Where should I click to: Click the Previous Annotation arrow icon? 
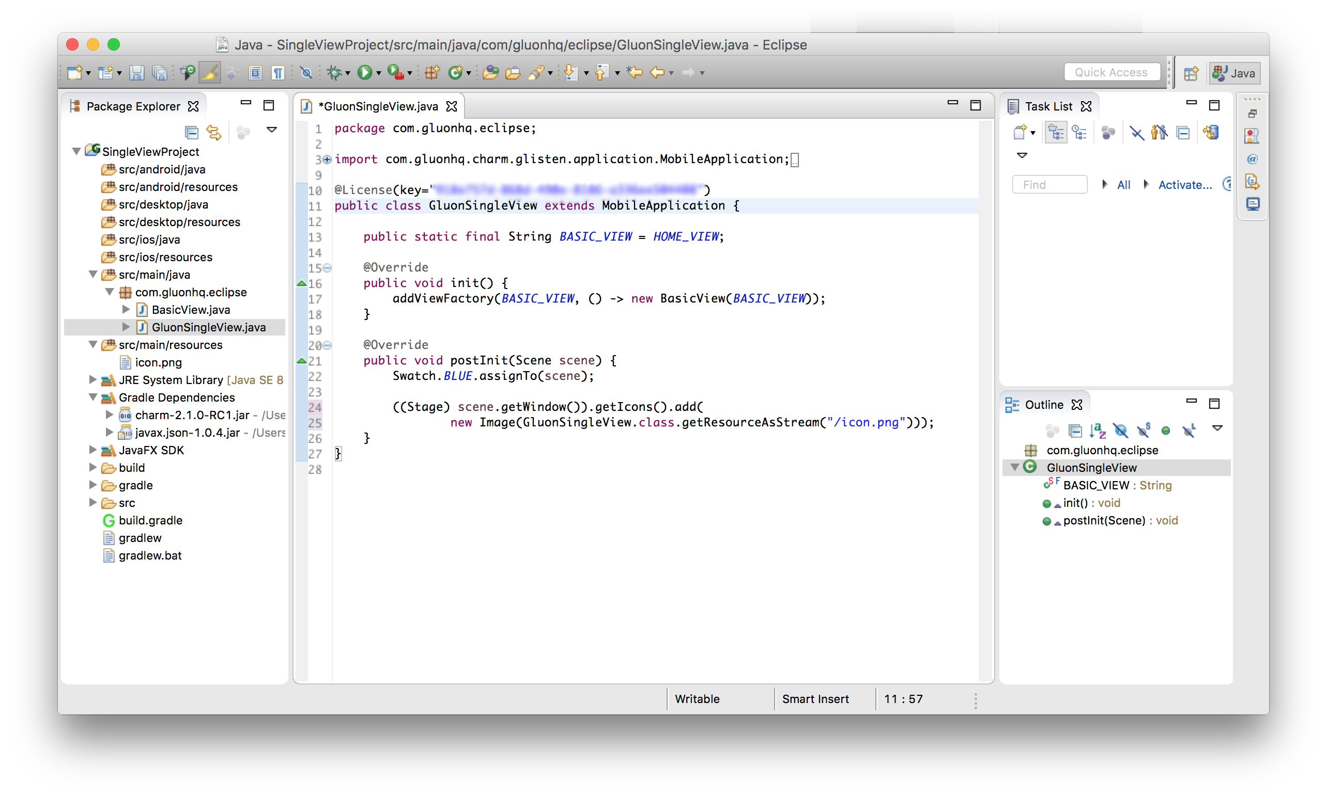coord(601,72)
